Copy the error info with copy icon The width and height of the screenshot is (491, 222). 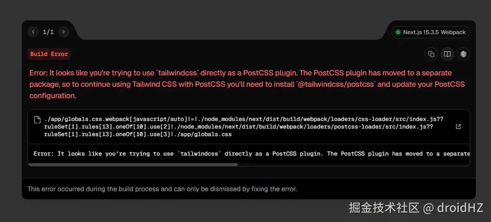(431, 54)
